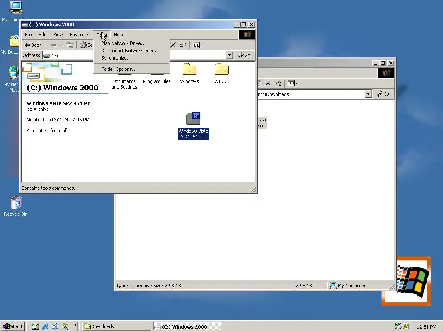Select the Windows folder icon
This screenshot has height=332, width=443.
tap(189, 69)
